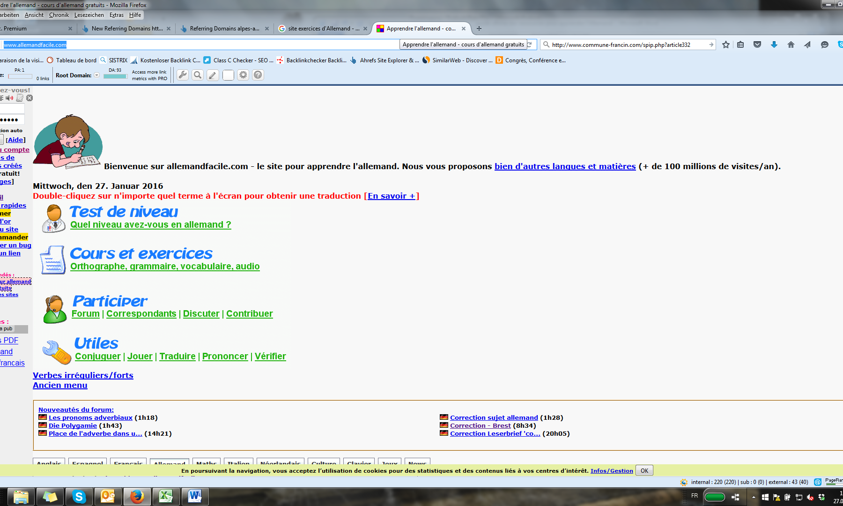843x506 pixels.
Task: Click bien d'autres langues et matières link
Action: click(x=565, y=166)
